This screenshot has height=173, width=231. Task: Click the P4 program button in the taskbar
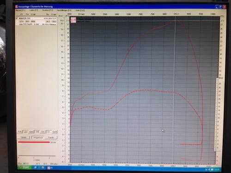50,168
